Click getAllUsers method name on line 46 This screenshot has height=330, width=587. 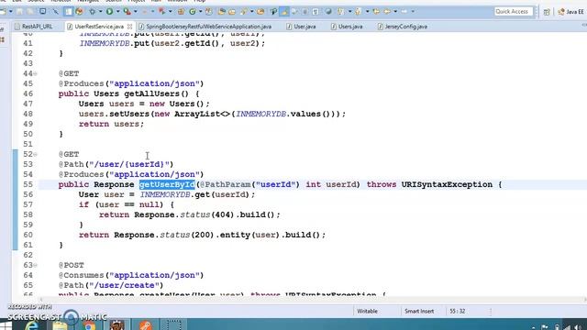pos(152,93)
